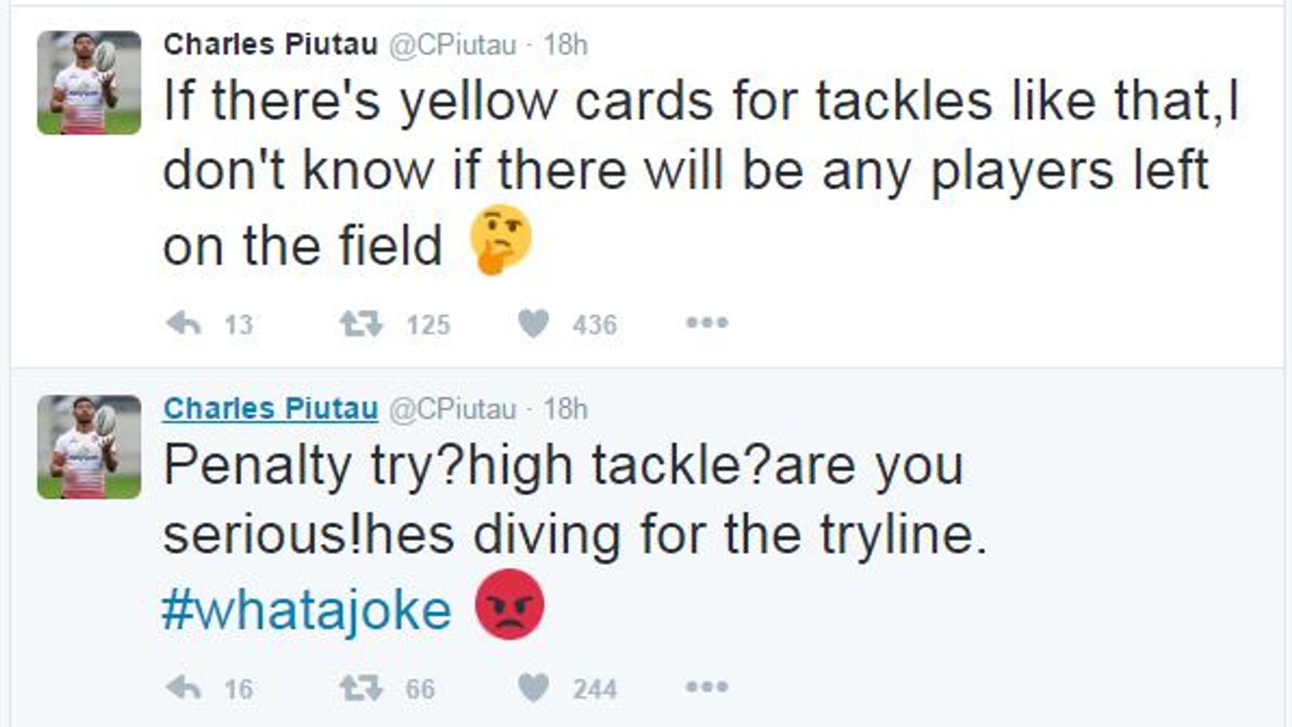Click the #whatajoke hashtag

point(307,610)
